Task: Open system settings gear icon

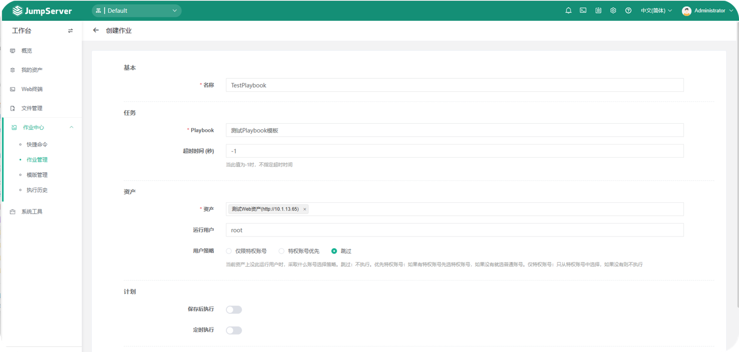Action: [613, 11]
